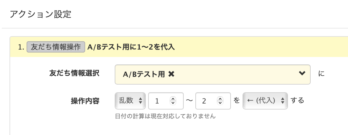Image resolution: width=348 pixels, height=135 pixels.
Task: Click the 友だち情報操作 tag button
Action: click(x=56, y=47)
